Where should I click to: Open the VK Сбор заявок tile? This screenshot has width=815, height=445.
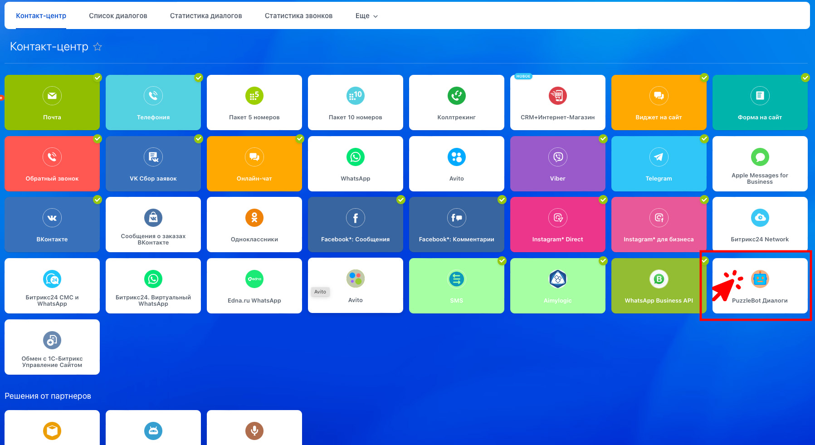pos(153,164)
